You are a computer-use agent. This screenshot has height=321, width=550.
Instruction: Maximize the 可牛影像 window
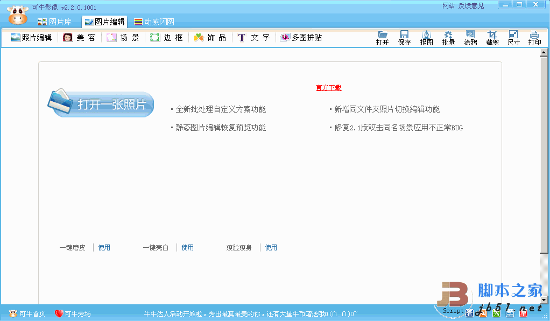coord(519,4)
